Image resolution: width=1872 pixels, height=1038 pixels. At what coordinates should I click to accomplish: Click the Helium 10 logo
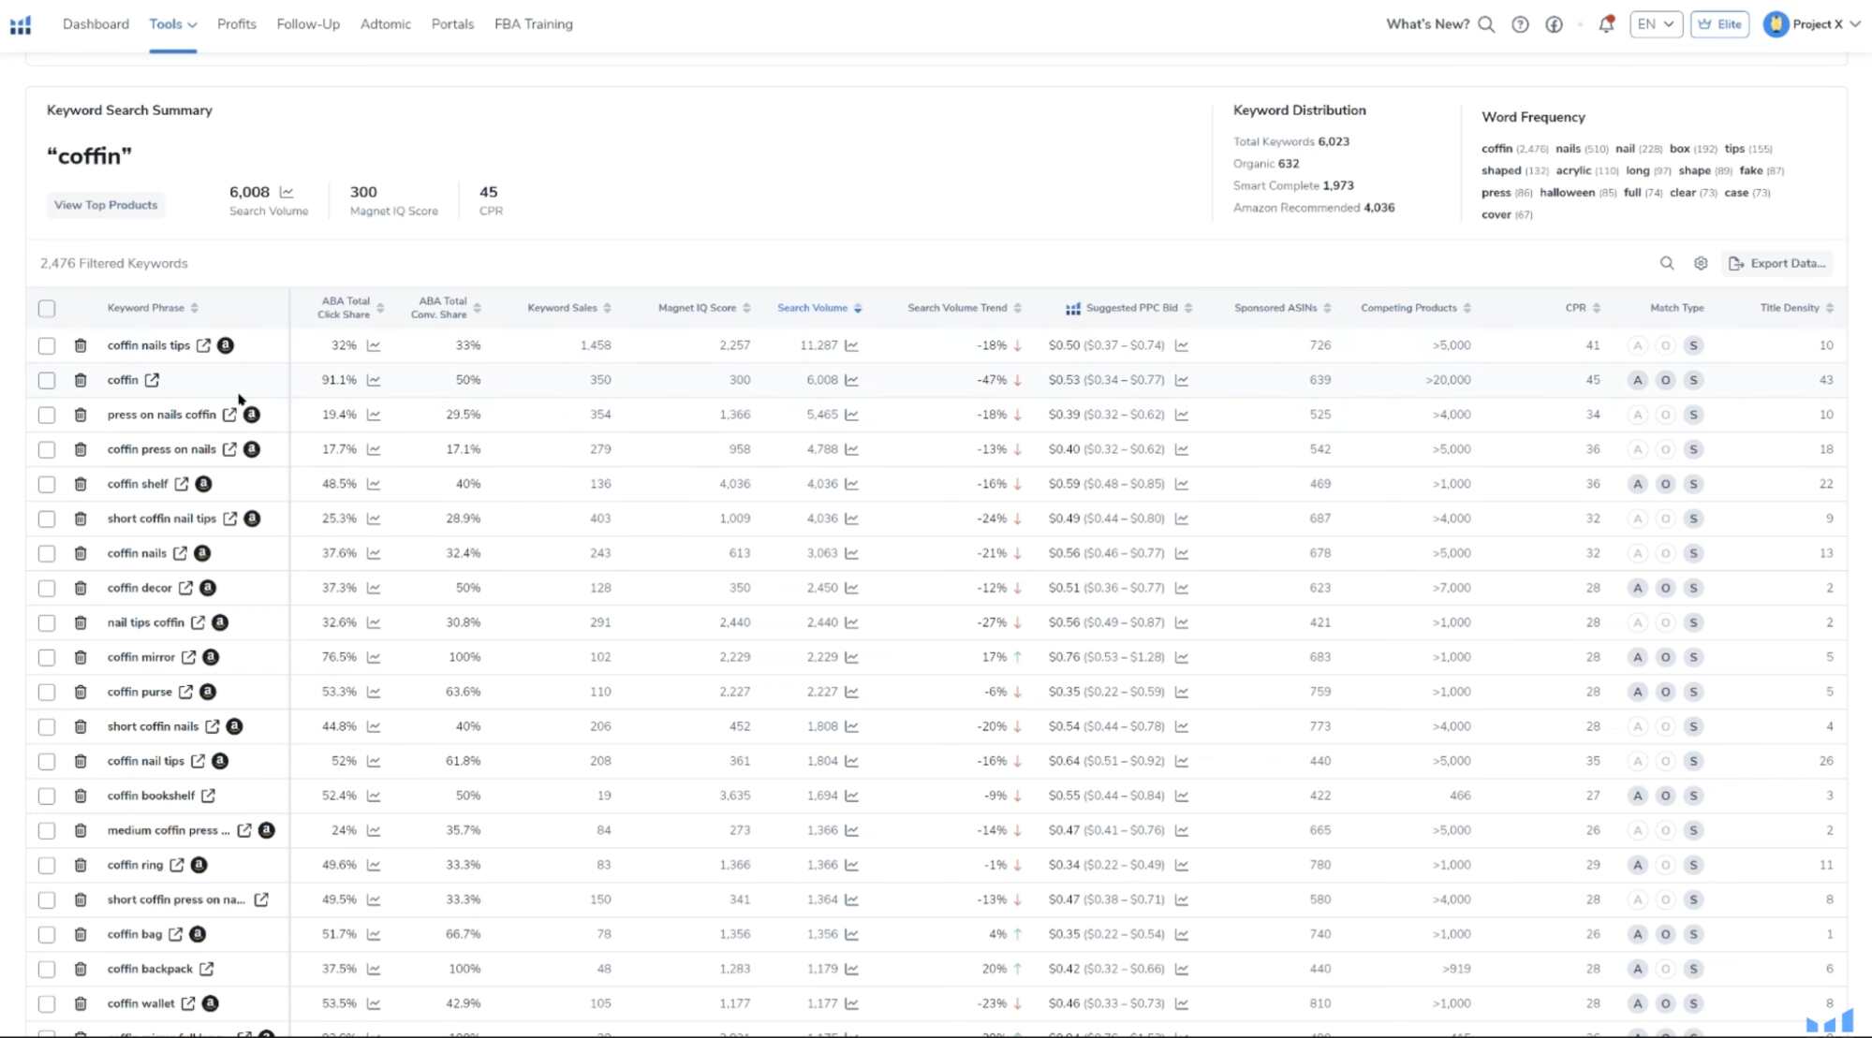click(21, 24)
